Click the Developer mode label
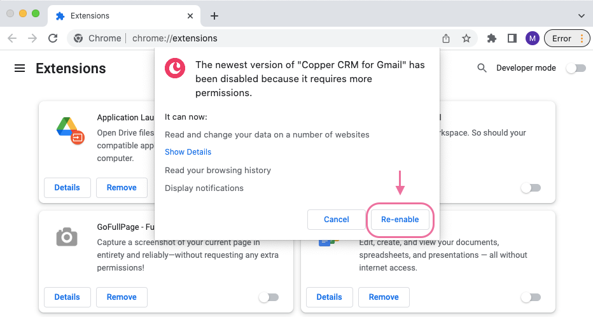The height and width of the screenshot is (317, 593). pyautogui.click(x=526, y=68)
